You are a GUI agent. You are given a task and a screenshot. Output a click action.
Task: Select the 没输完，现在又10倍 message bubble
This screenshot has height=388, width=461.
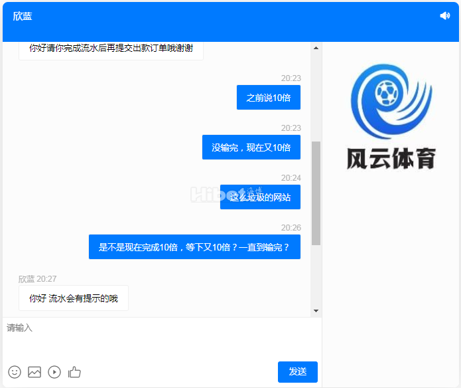251,147
